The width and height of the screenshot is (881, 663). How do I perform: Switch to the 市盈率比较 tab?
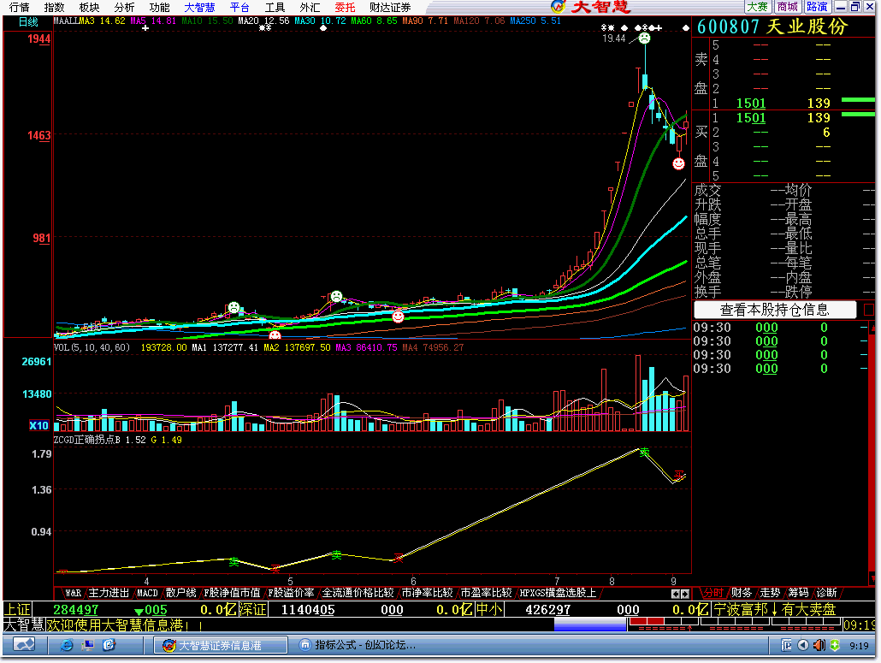[x=486, y=593]
